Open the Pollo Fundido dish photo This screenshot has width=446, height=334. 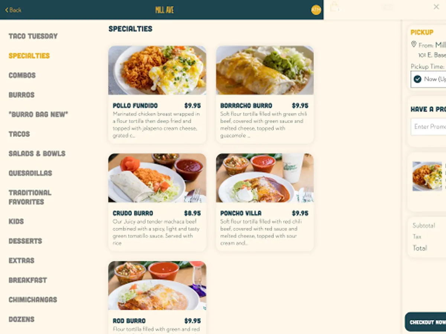[157, 70]
